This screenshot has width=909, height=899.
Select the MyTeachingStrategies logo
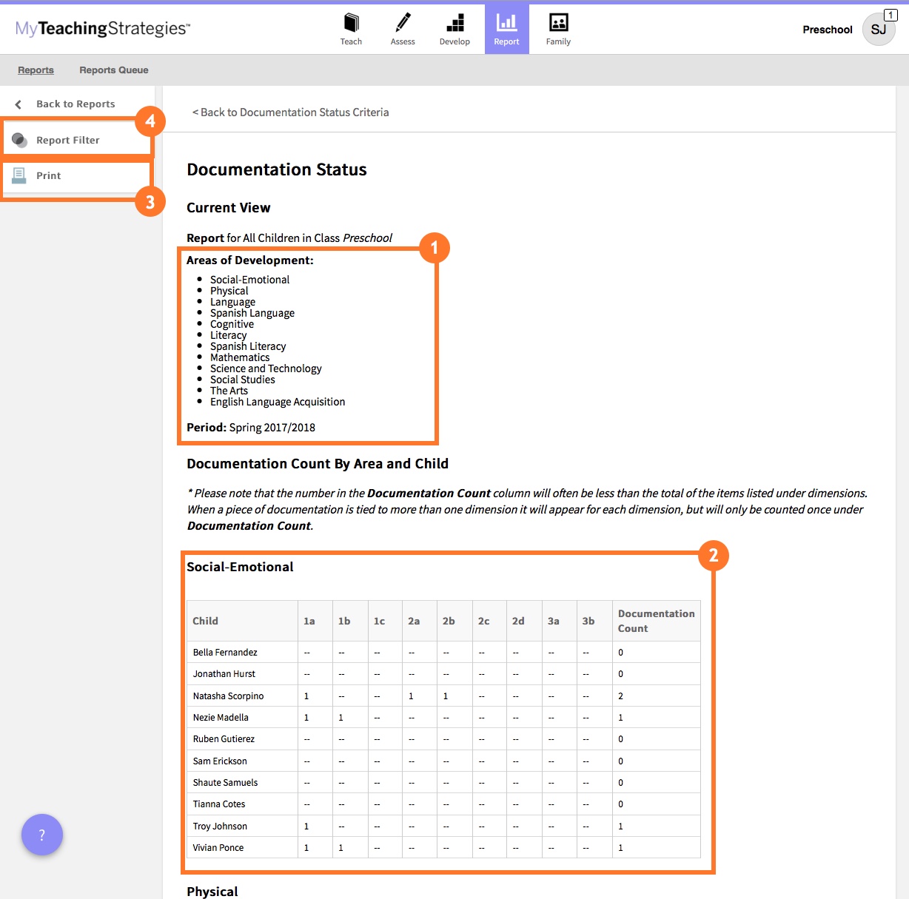101,29
